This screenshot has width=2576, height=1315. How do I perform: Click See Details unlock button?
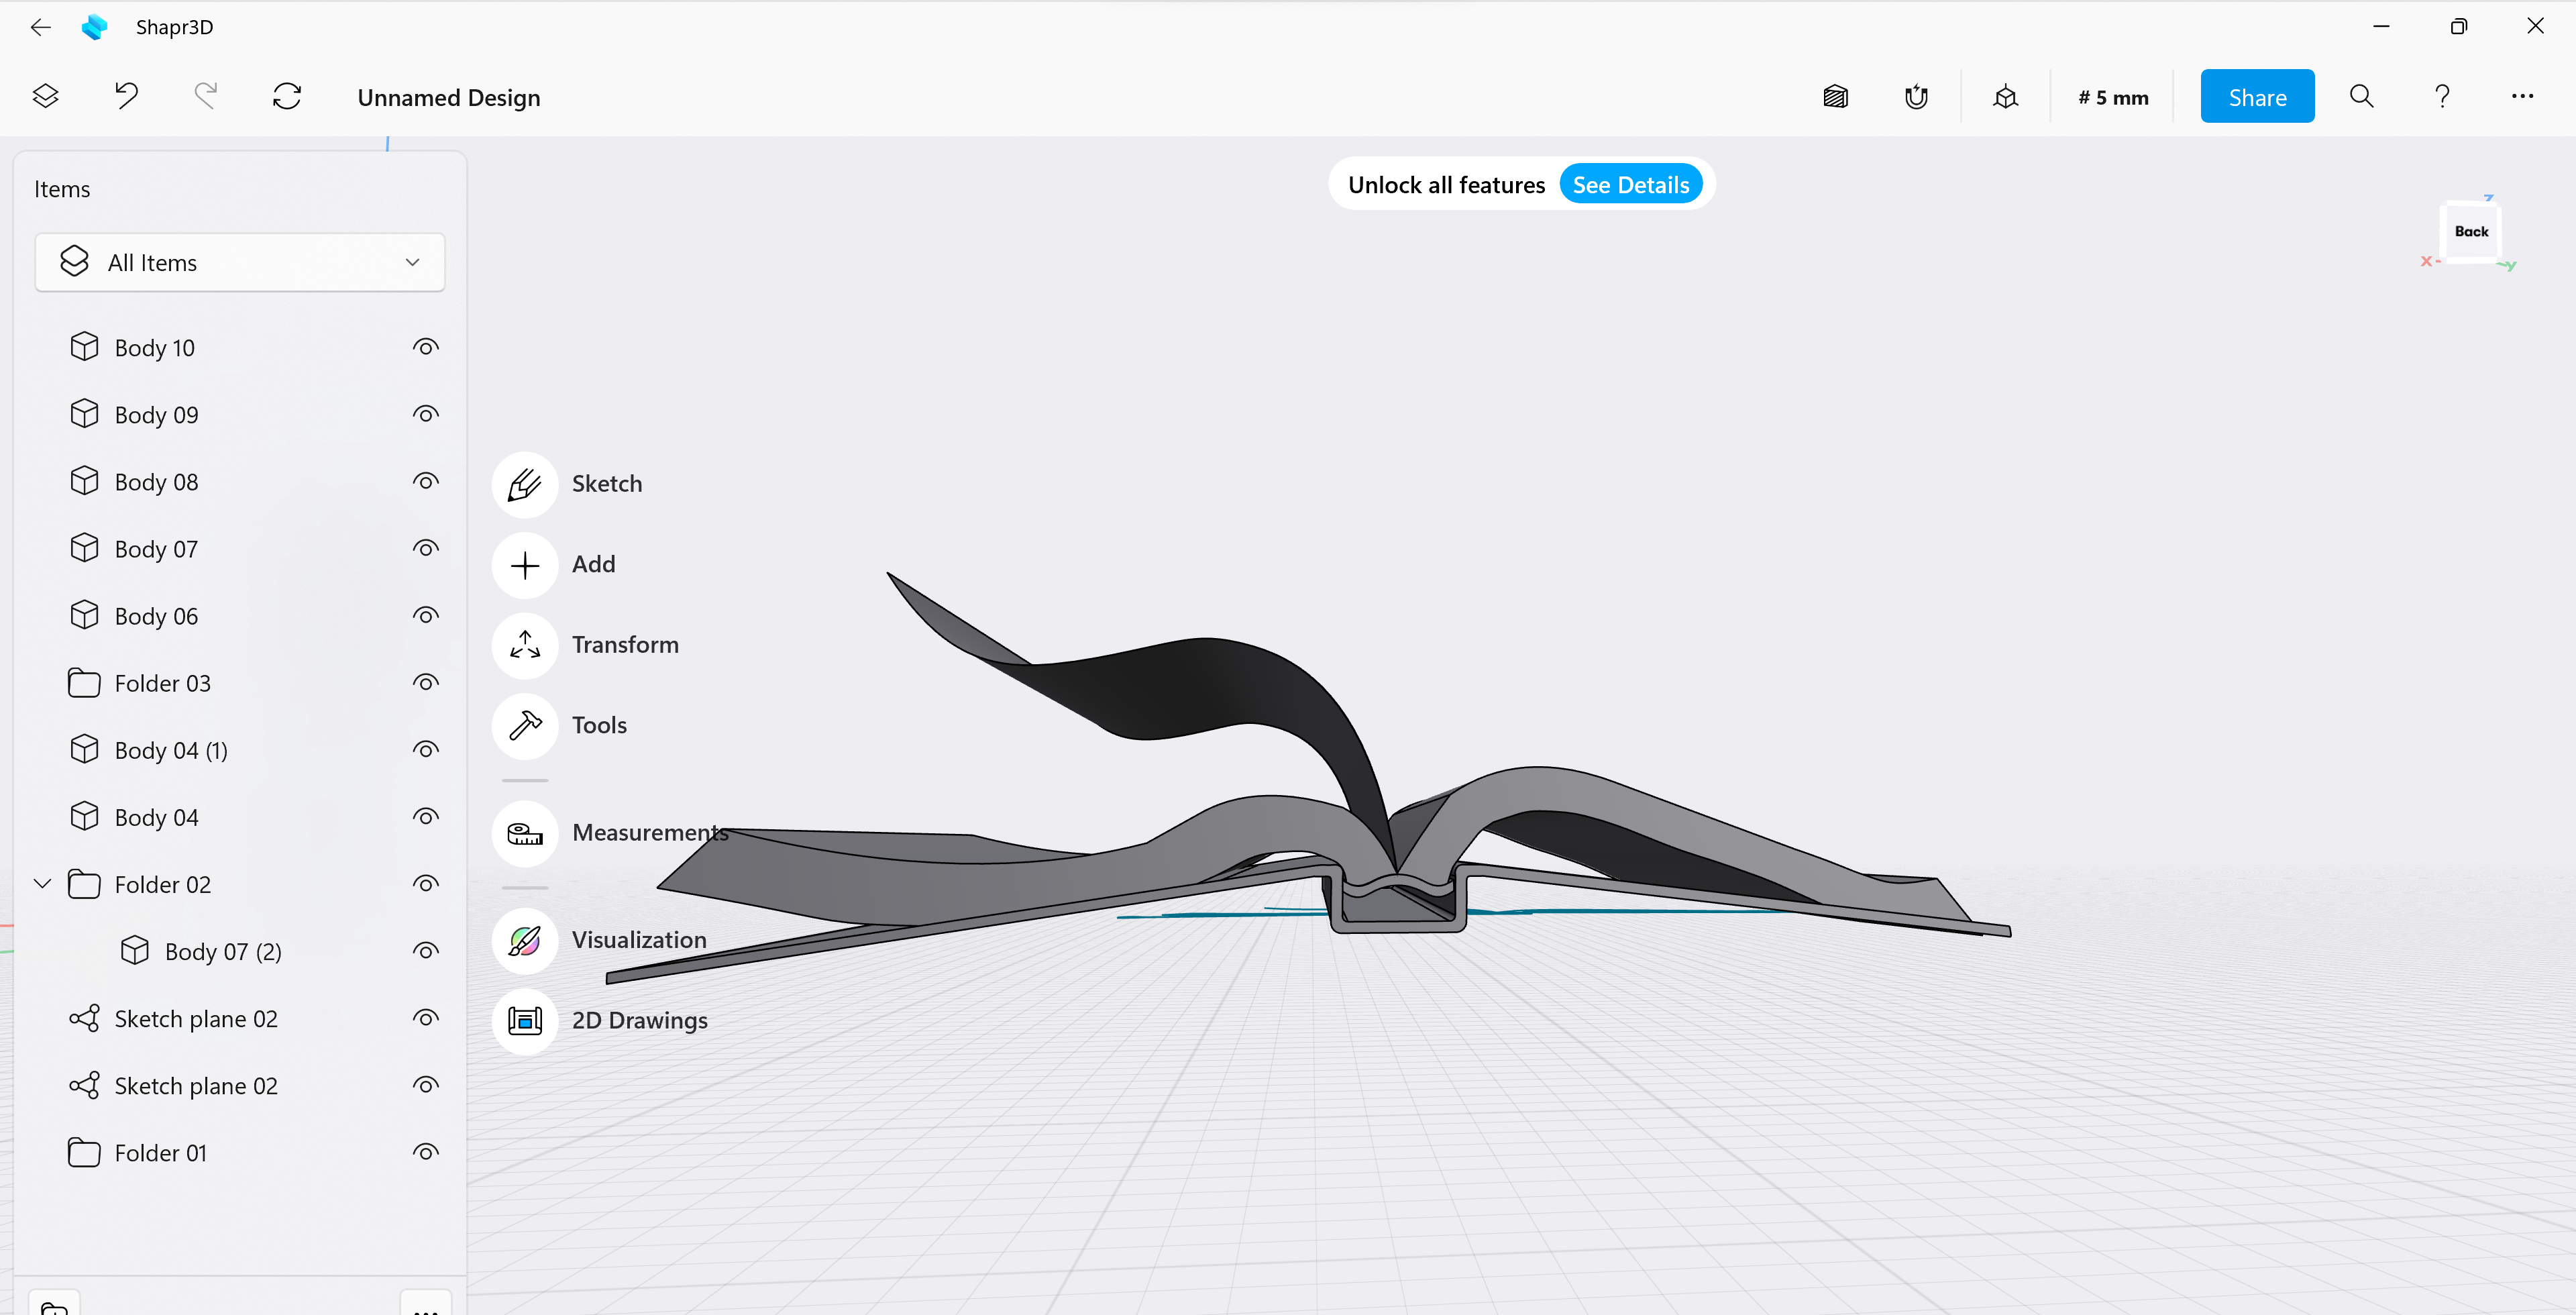tap(1630, 185)
